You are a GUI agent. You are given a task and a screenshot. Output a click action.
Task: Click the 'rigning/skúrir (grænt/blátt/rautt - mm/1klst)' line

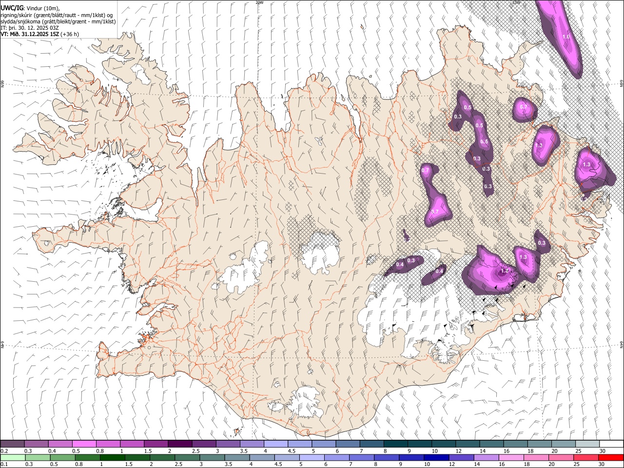click(57, 15)
